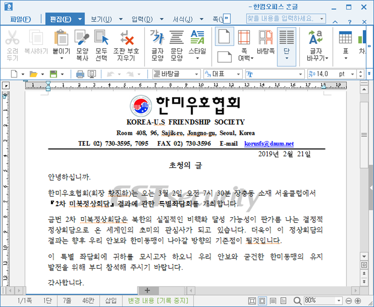Click the Copy (복사하기) icon
Viewport: 374px width, 307px height.
pyautogui.click(x=36, y=37)
